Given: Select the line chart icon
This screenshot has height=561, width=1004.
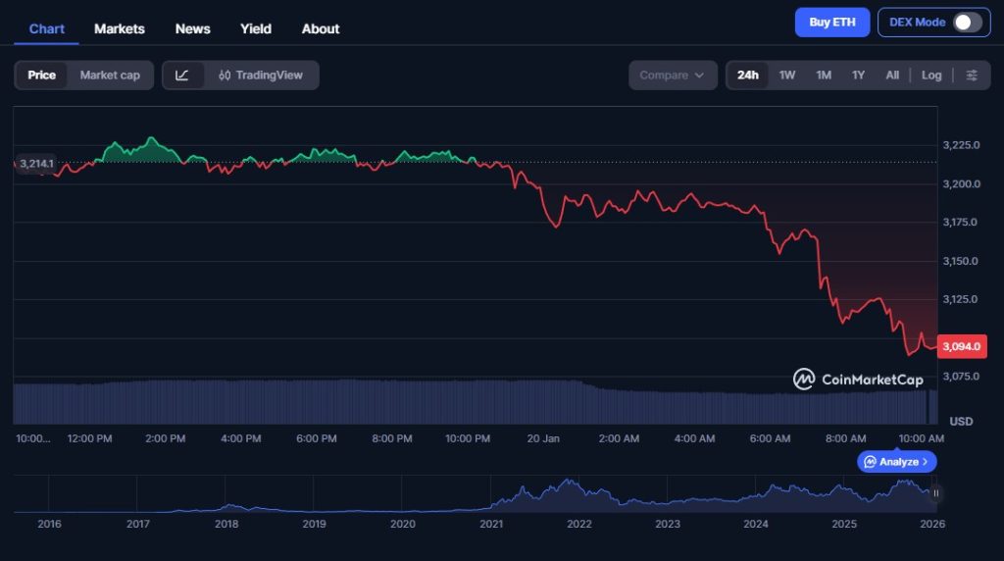Looking at the screenshot, I should [x=182, y=76].
